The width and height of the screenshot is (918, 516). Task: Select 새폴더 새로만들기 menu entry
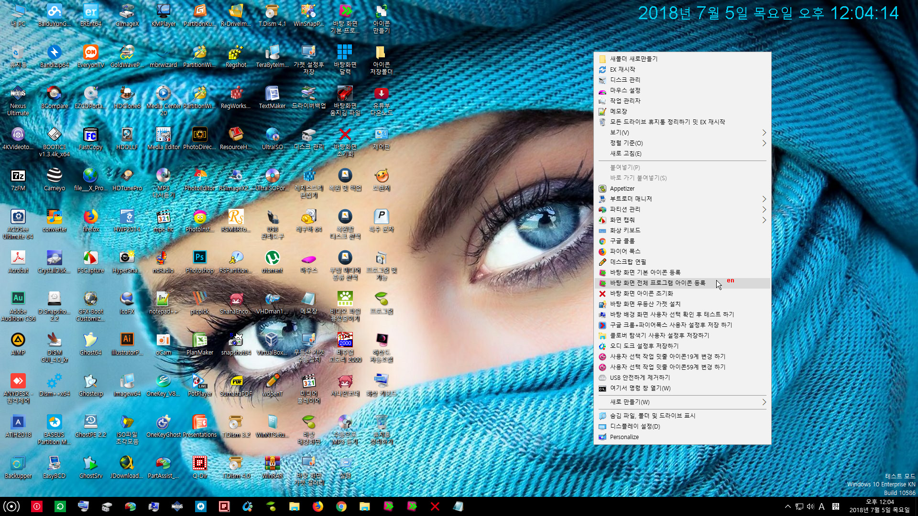tap(682, 59)
